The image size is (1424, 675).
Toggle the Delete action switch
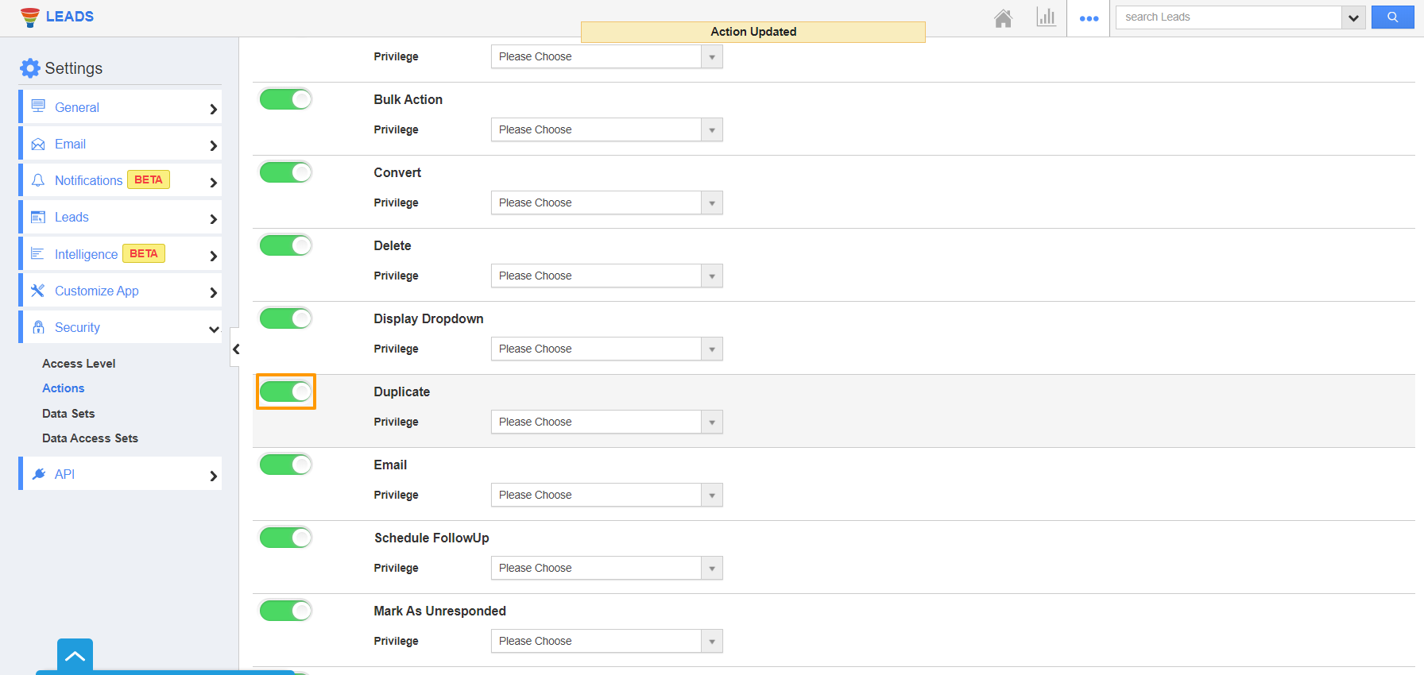point(286,245)
